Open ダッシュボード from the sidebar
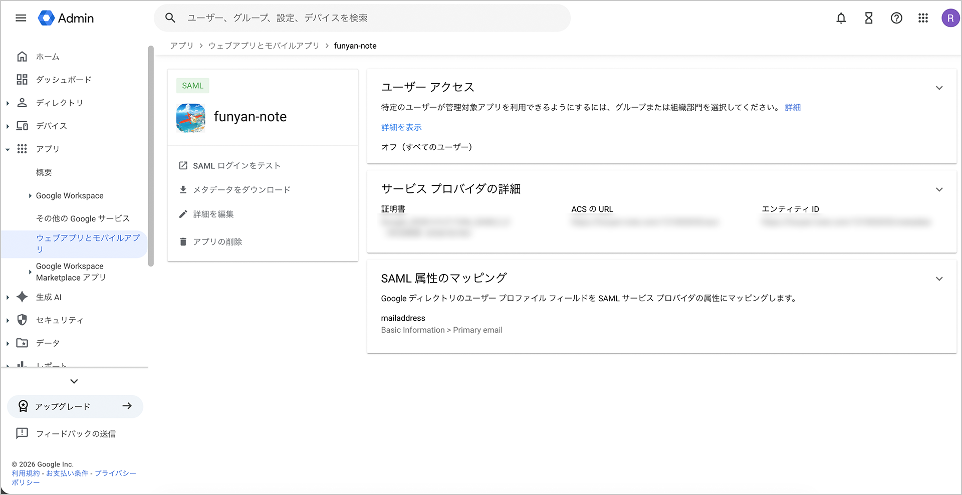The width and height of the screenshot is (962, 495). (x=64, y=80)
